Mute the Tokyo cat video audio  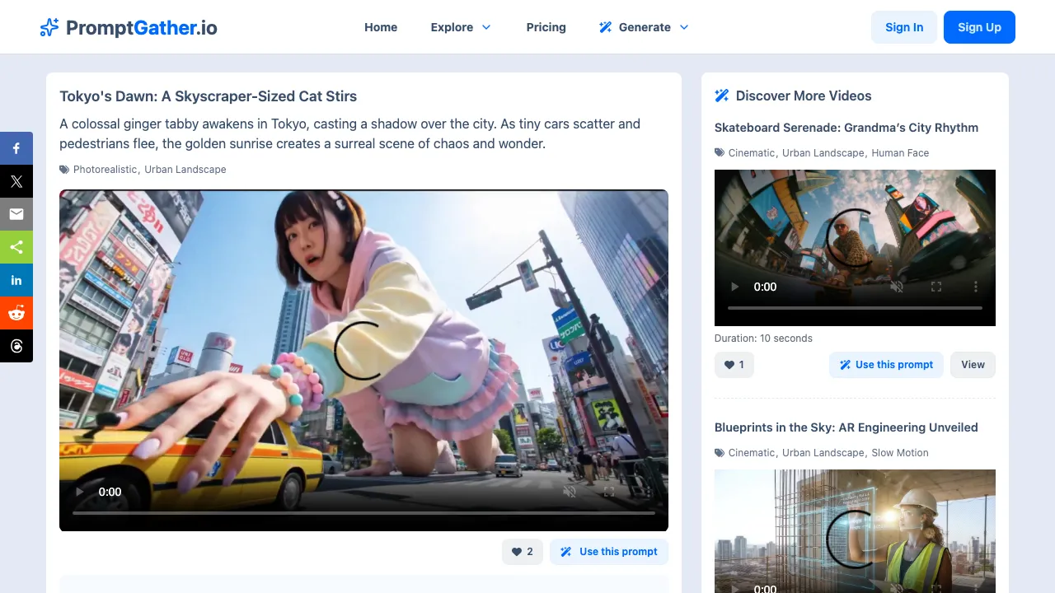tap(569, 492)
